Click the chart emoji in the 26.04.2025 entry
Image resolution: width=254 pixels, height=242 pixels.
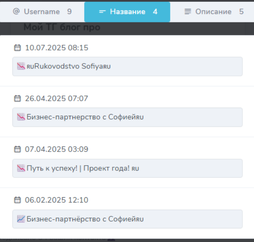(x=21, y=117)
